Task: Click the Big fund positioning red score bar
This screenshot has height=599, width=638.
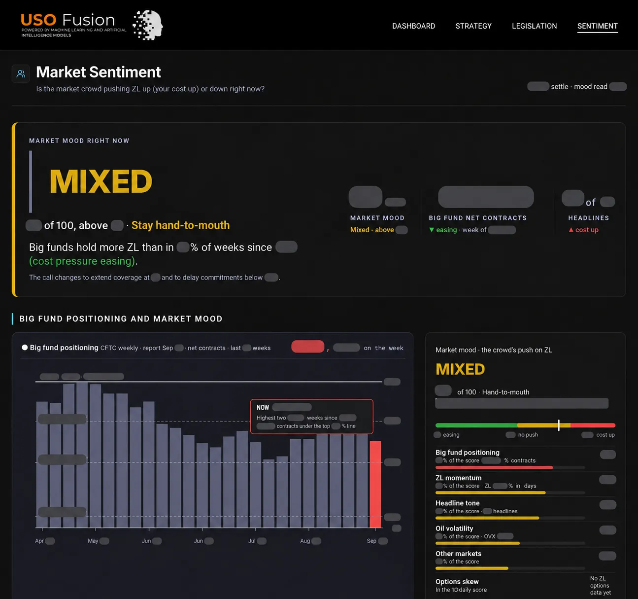Action: click(494, 467)
